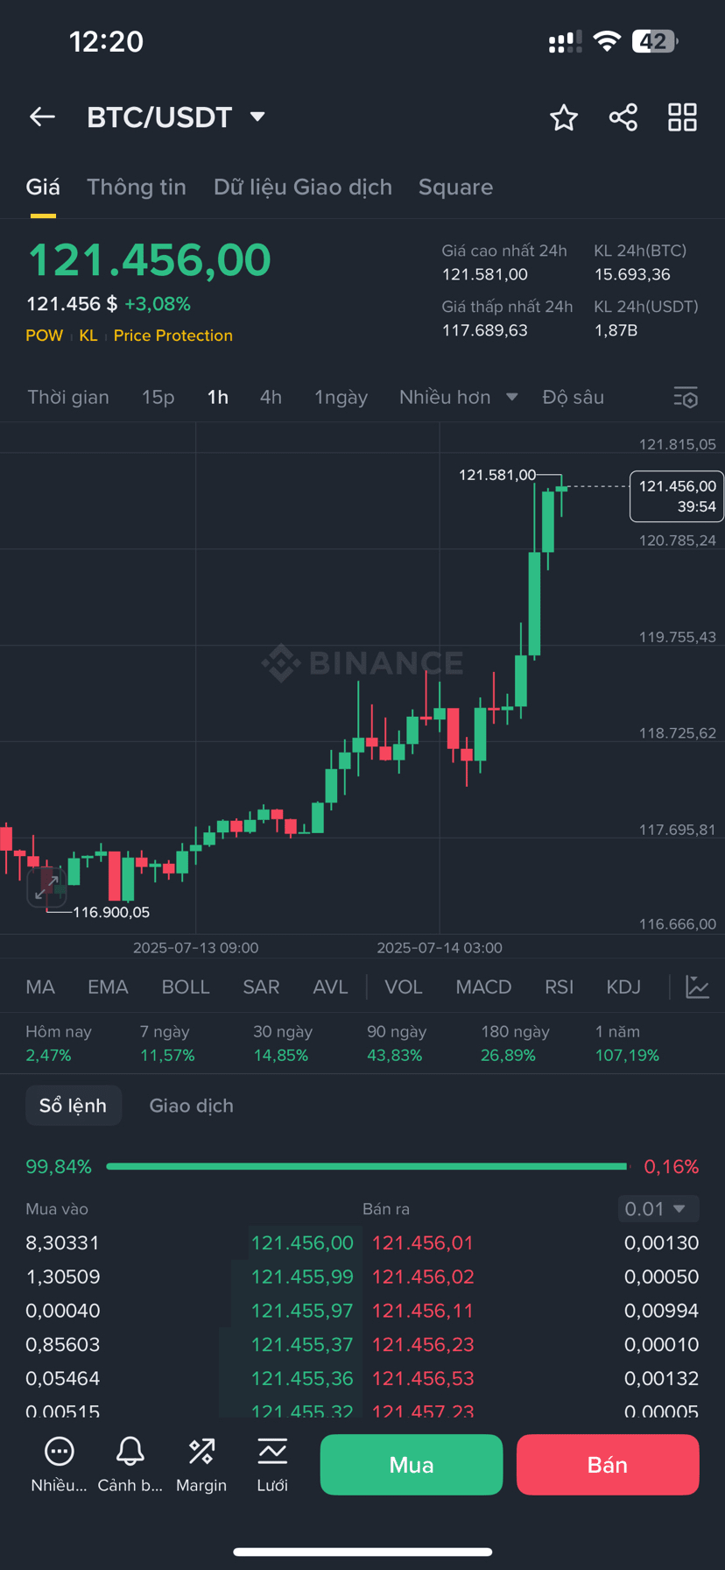Expand the Nhiều hơn timeframe dropdown
Screen dimensions: 725x1570
(458, 397)
